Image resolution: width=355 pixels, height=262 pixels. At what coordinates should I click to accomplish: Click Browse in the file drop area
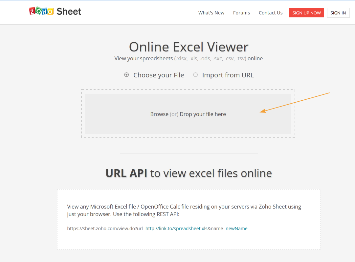point(159,114)
